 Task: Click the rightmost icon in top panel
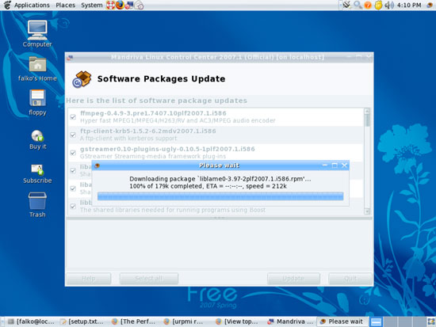[x=430, y=6]
